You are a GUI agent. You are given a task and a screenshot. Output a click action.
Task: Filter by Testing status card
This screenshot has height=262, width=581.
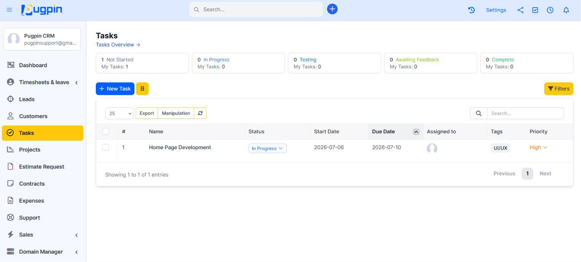(x=335, y=63)
